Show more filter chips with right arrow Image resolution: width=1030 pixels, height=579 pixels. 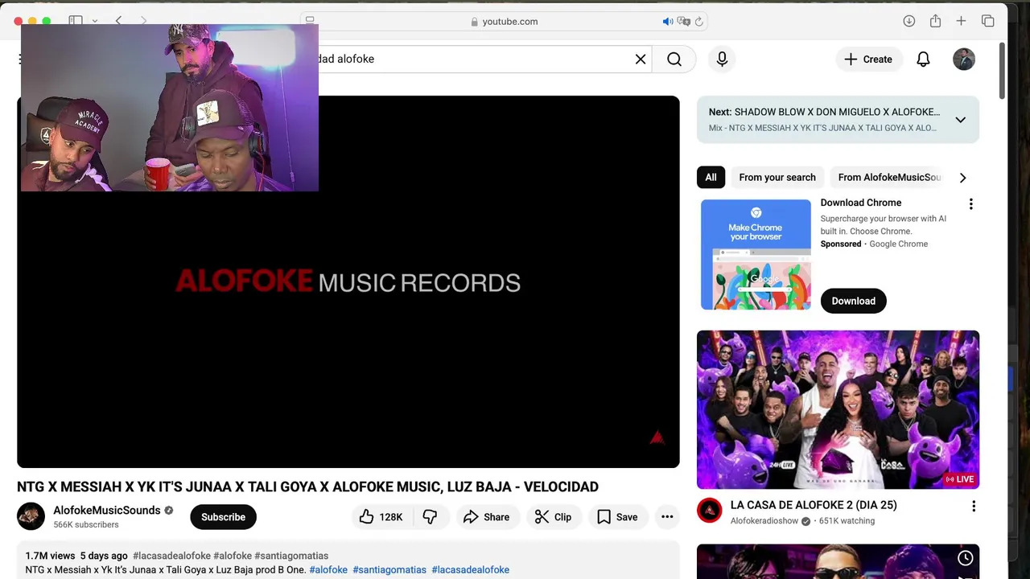[962, 178]
